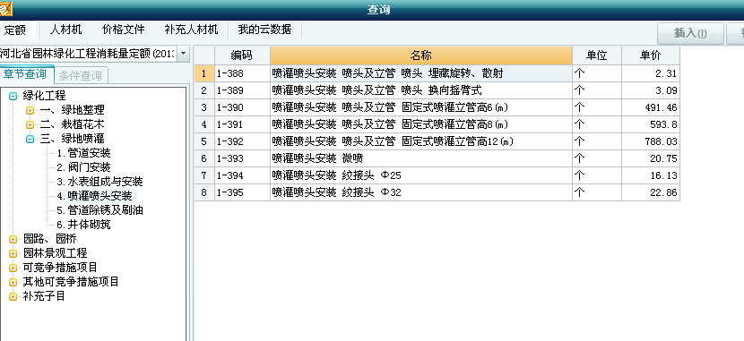Switch to the 人材机 tab

[66, 30]
